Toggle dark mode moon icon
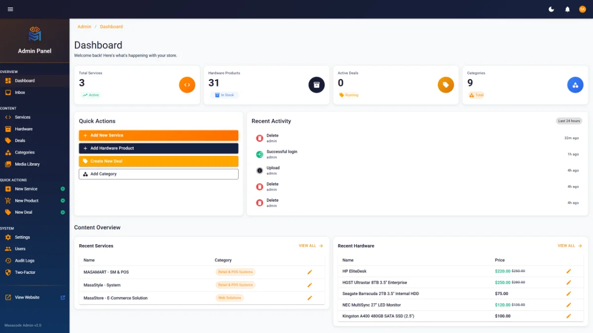This screenshot has height=333, width=593. [551, 9]
